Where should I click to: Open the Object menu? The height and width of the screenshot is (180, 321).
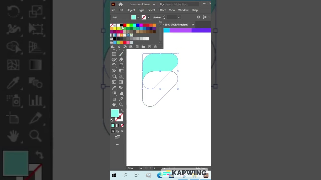tap(131, 10)
